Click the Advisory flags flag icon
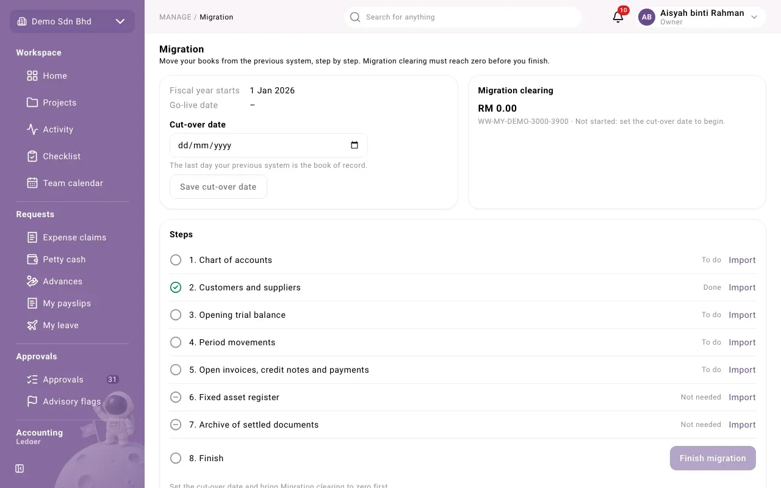The height and width of the screenshot is (488, 781). point(32,401)
